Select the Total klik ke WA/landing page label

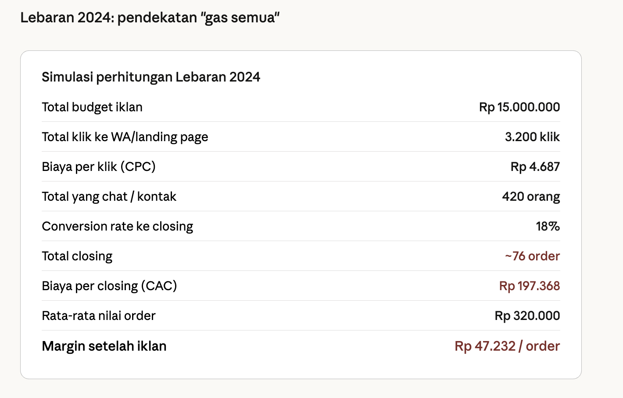point(125,137)
